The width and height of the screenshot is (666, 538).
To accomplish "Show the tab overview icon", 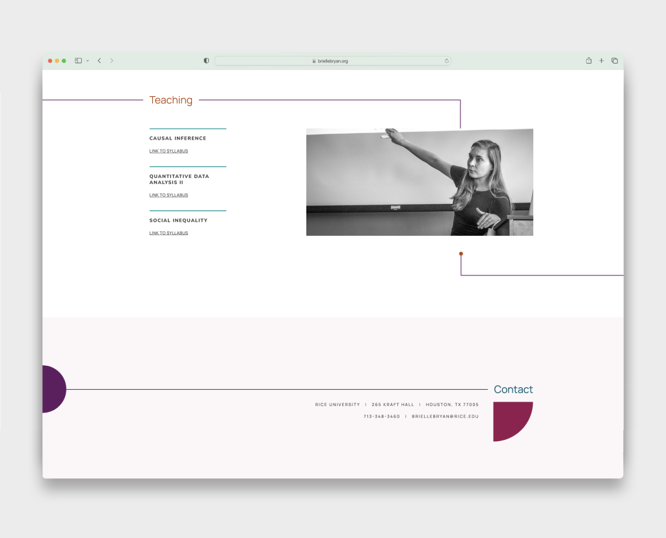I will click(x=615, y=60).
